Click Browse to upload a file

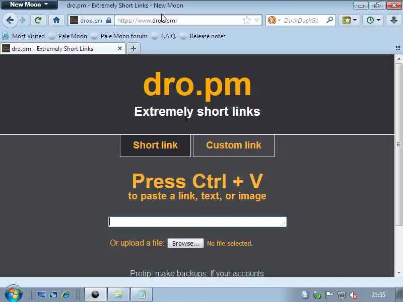pos(185,243)
